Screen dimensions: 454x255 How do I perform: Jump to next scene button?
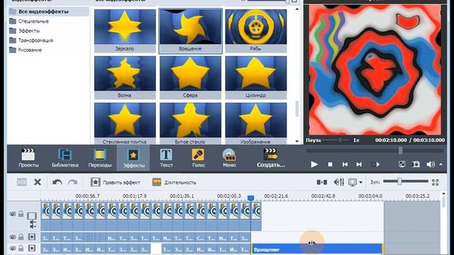pos(375,164)
